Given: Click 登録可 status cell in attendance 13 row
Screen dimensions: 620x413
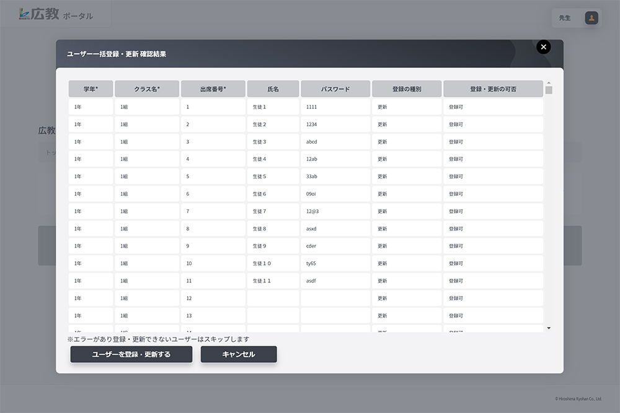Looking at the screenshot, I should click(493, 315).
